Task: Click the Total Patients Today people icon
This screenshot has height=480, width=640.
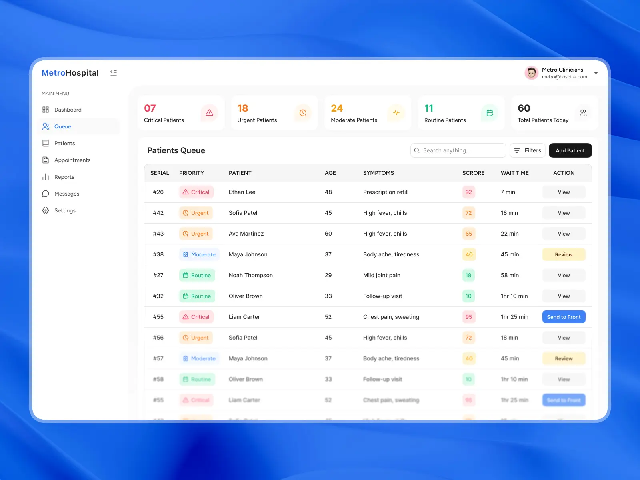Action: (583, 113)
